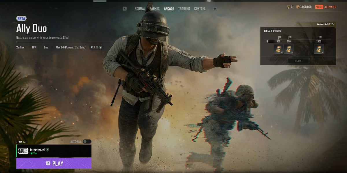
Task: Click the BETA badge above Ally Duo
Action: click(21, 18)
